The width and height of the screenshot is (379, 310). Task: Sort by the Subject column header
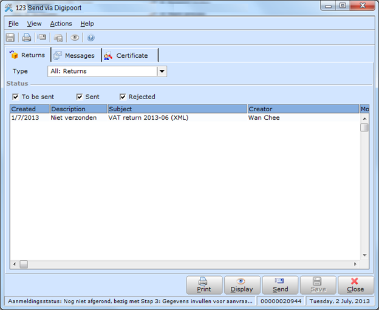tap(177, 109)
